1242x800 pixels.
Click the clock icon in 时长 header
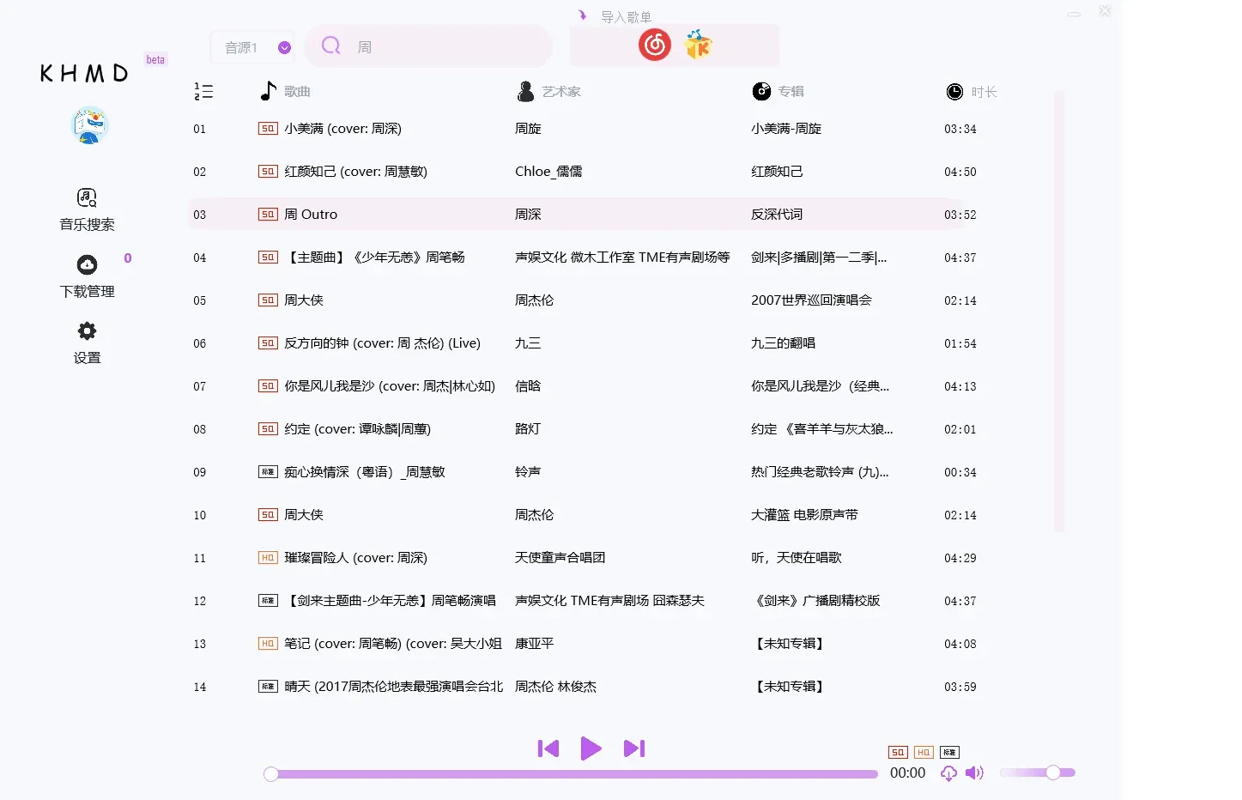pos(954,91)
